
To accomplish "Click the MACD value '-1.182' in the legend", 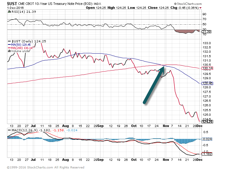I will tap(45, 130).
